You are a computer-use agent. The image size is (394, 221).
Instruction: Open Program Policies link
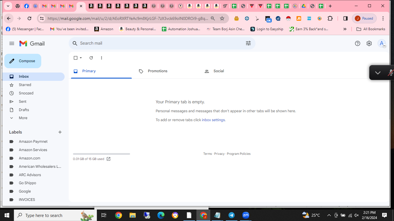tap(239, 154)
